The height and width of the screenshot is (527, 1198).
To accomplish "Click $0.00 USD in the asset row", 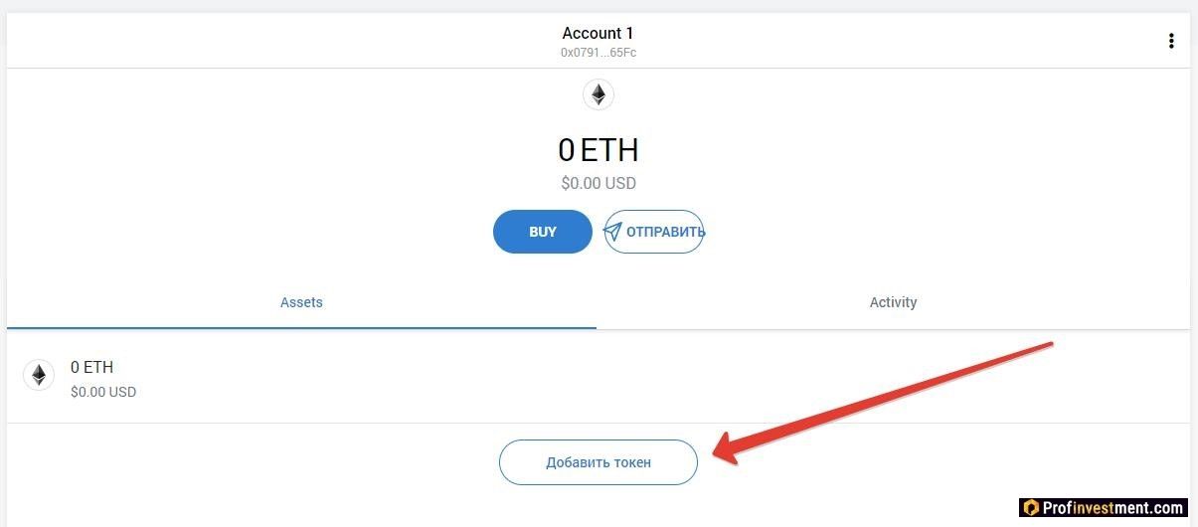I will [103, 392].
